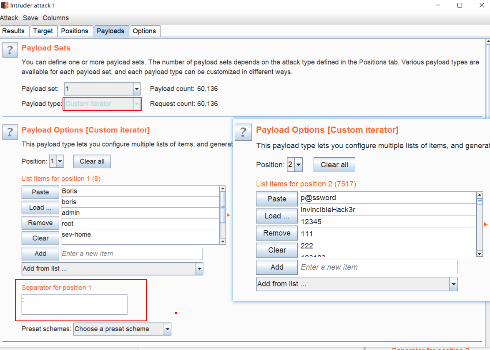Image resolution: width=490 pixels, height=350 pixels.
Task: Select 'InvincibleHack3r' list item
Action: (x=388, y=210)
